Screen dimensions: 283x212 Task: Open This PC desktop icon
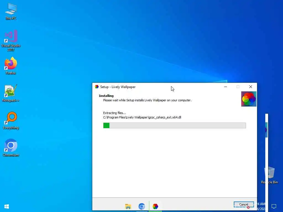11,11
